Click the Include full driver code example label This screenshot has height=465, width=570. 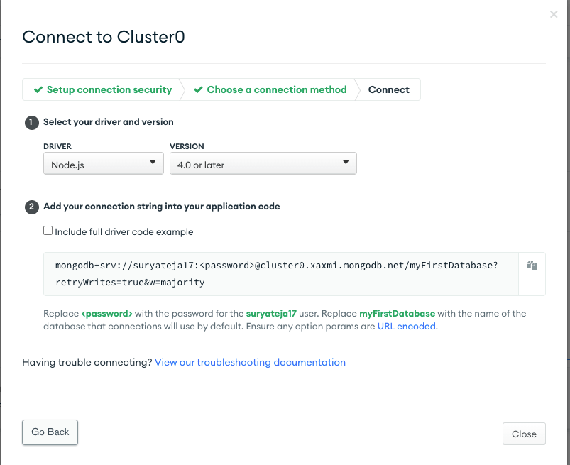(x=124, y=231)
